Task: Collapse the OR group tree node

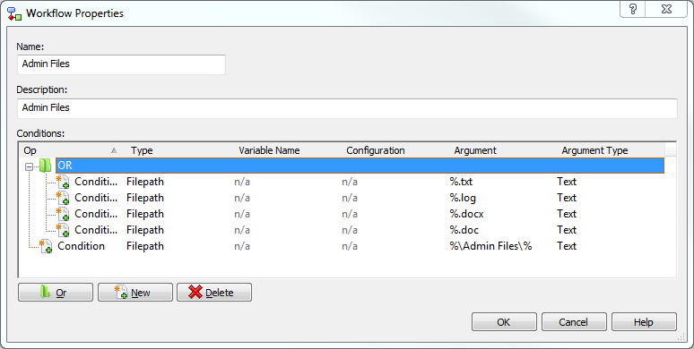Action: point(29,166)
